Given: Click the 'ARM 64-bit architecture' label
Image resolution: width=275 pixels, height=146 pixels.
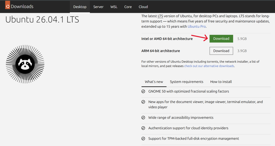Looking at the screenshot, I should coord(161,51).
